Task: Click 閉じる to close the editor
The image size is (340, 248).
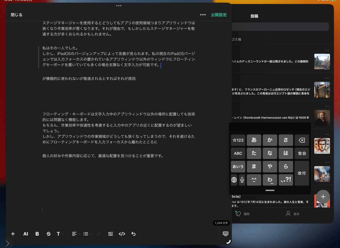Action: pyautogui.click(x=17, y=15)
